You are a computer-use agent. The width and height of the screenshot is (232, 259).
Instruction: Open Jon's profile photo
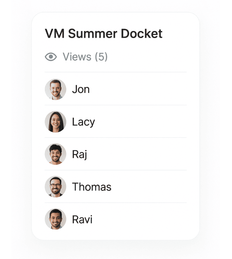coord(56,89)
